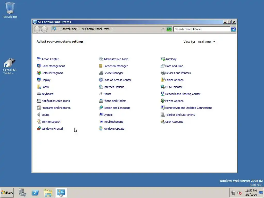The height and width of the screenshot is (198, 264).
Task: Launch Windows PowerShell from the taskbar
Action: point(35,192)
